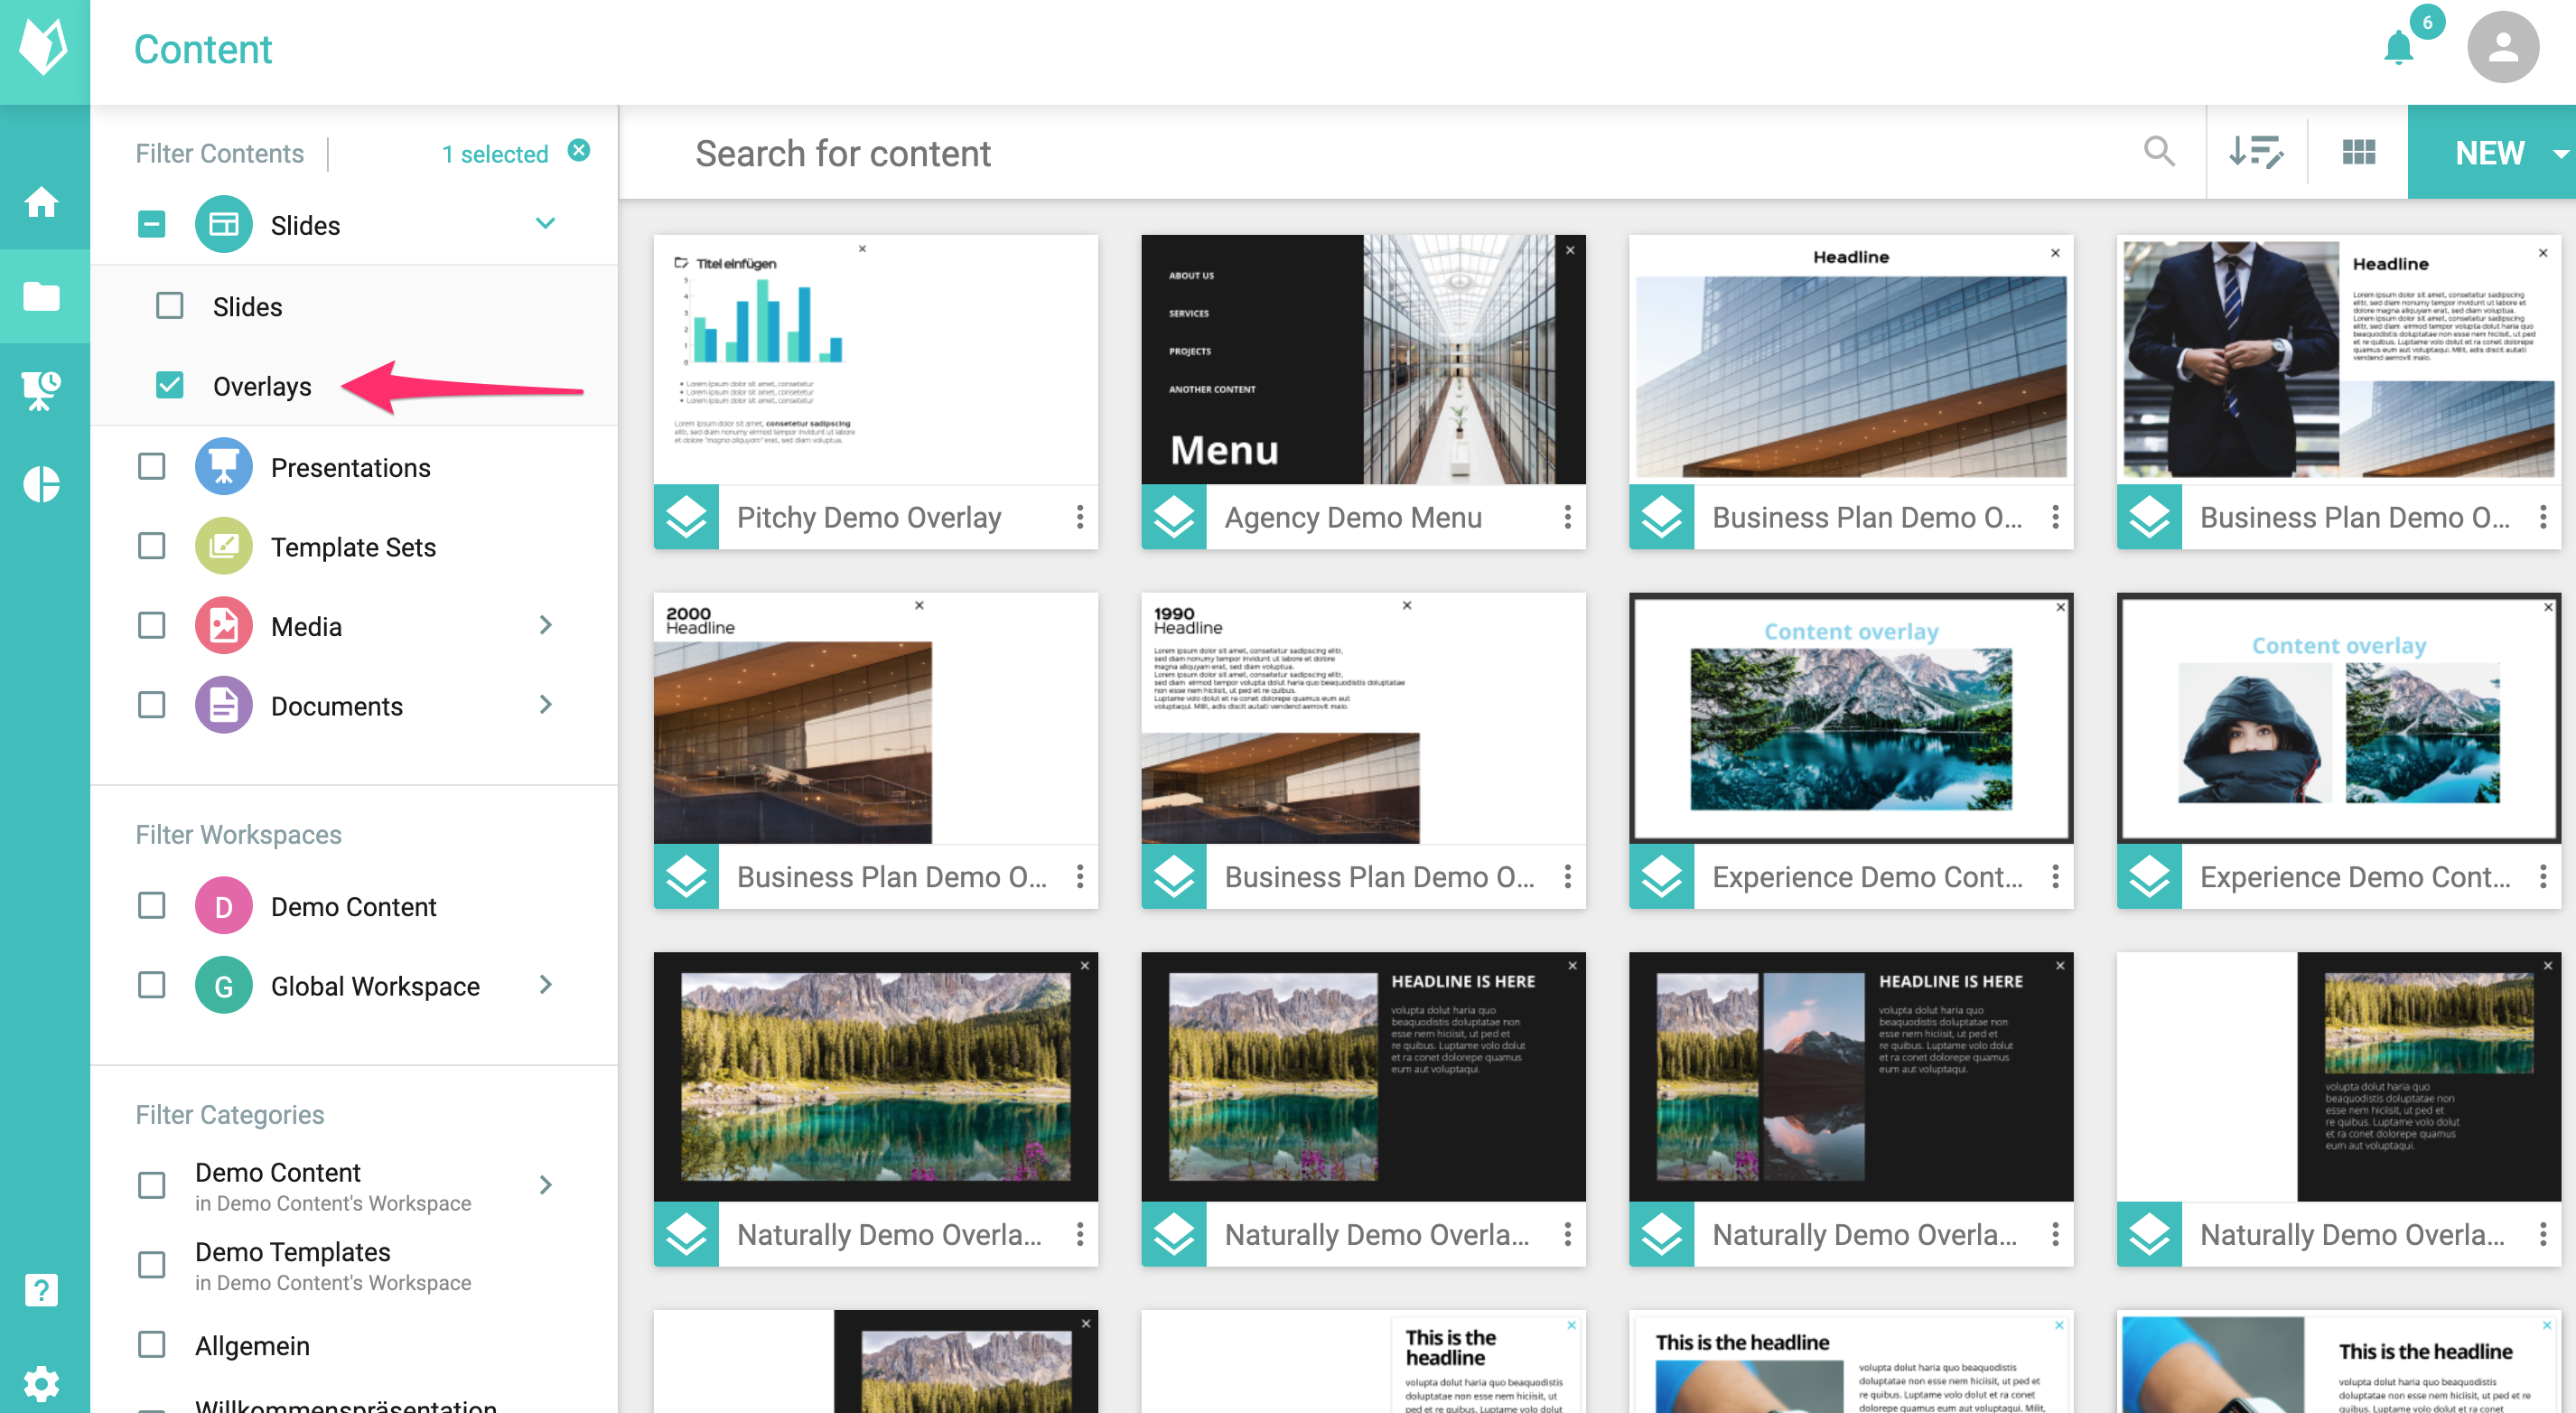Click the search magnifier icon
The height and width of the screenshot is (1413, 2576).
2159,153
